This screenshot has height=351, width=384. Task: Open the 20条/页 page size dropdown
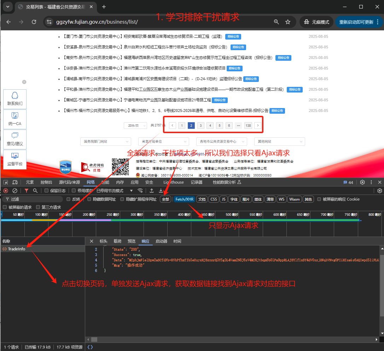[135, 125]
